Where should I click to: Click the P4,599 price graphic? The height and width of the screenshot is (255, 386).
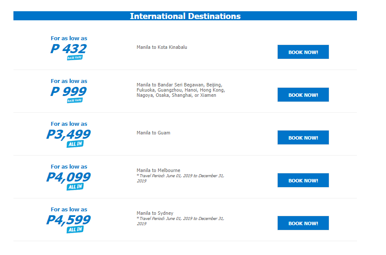click(68, 220)
